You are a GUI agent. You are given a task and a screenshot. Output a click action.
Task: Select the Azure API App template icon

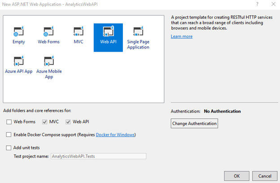18,61
